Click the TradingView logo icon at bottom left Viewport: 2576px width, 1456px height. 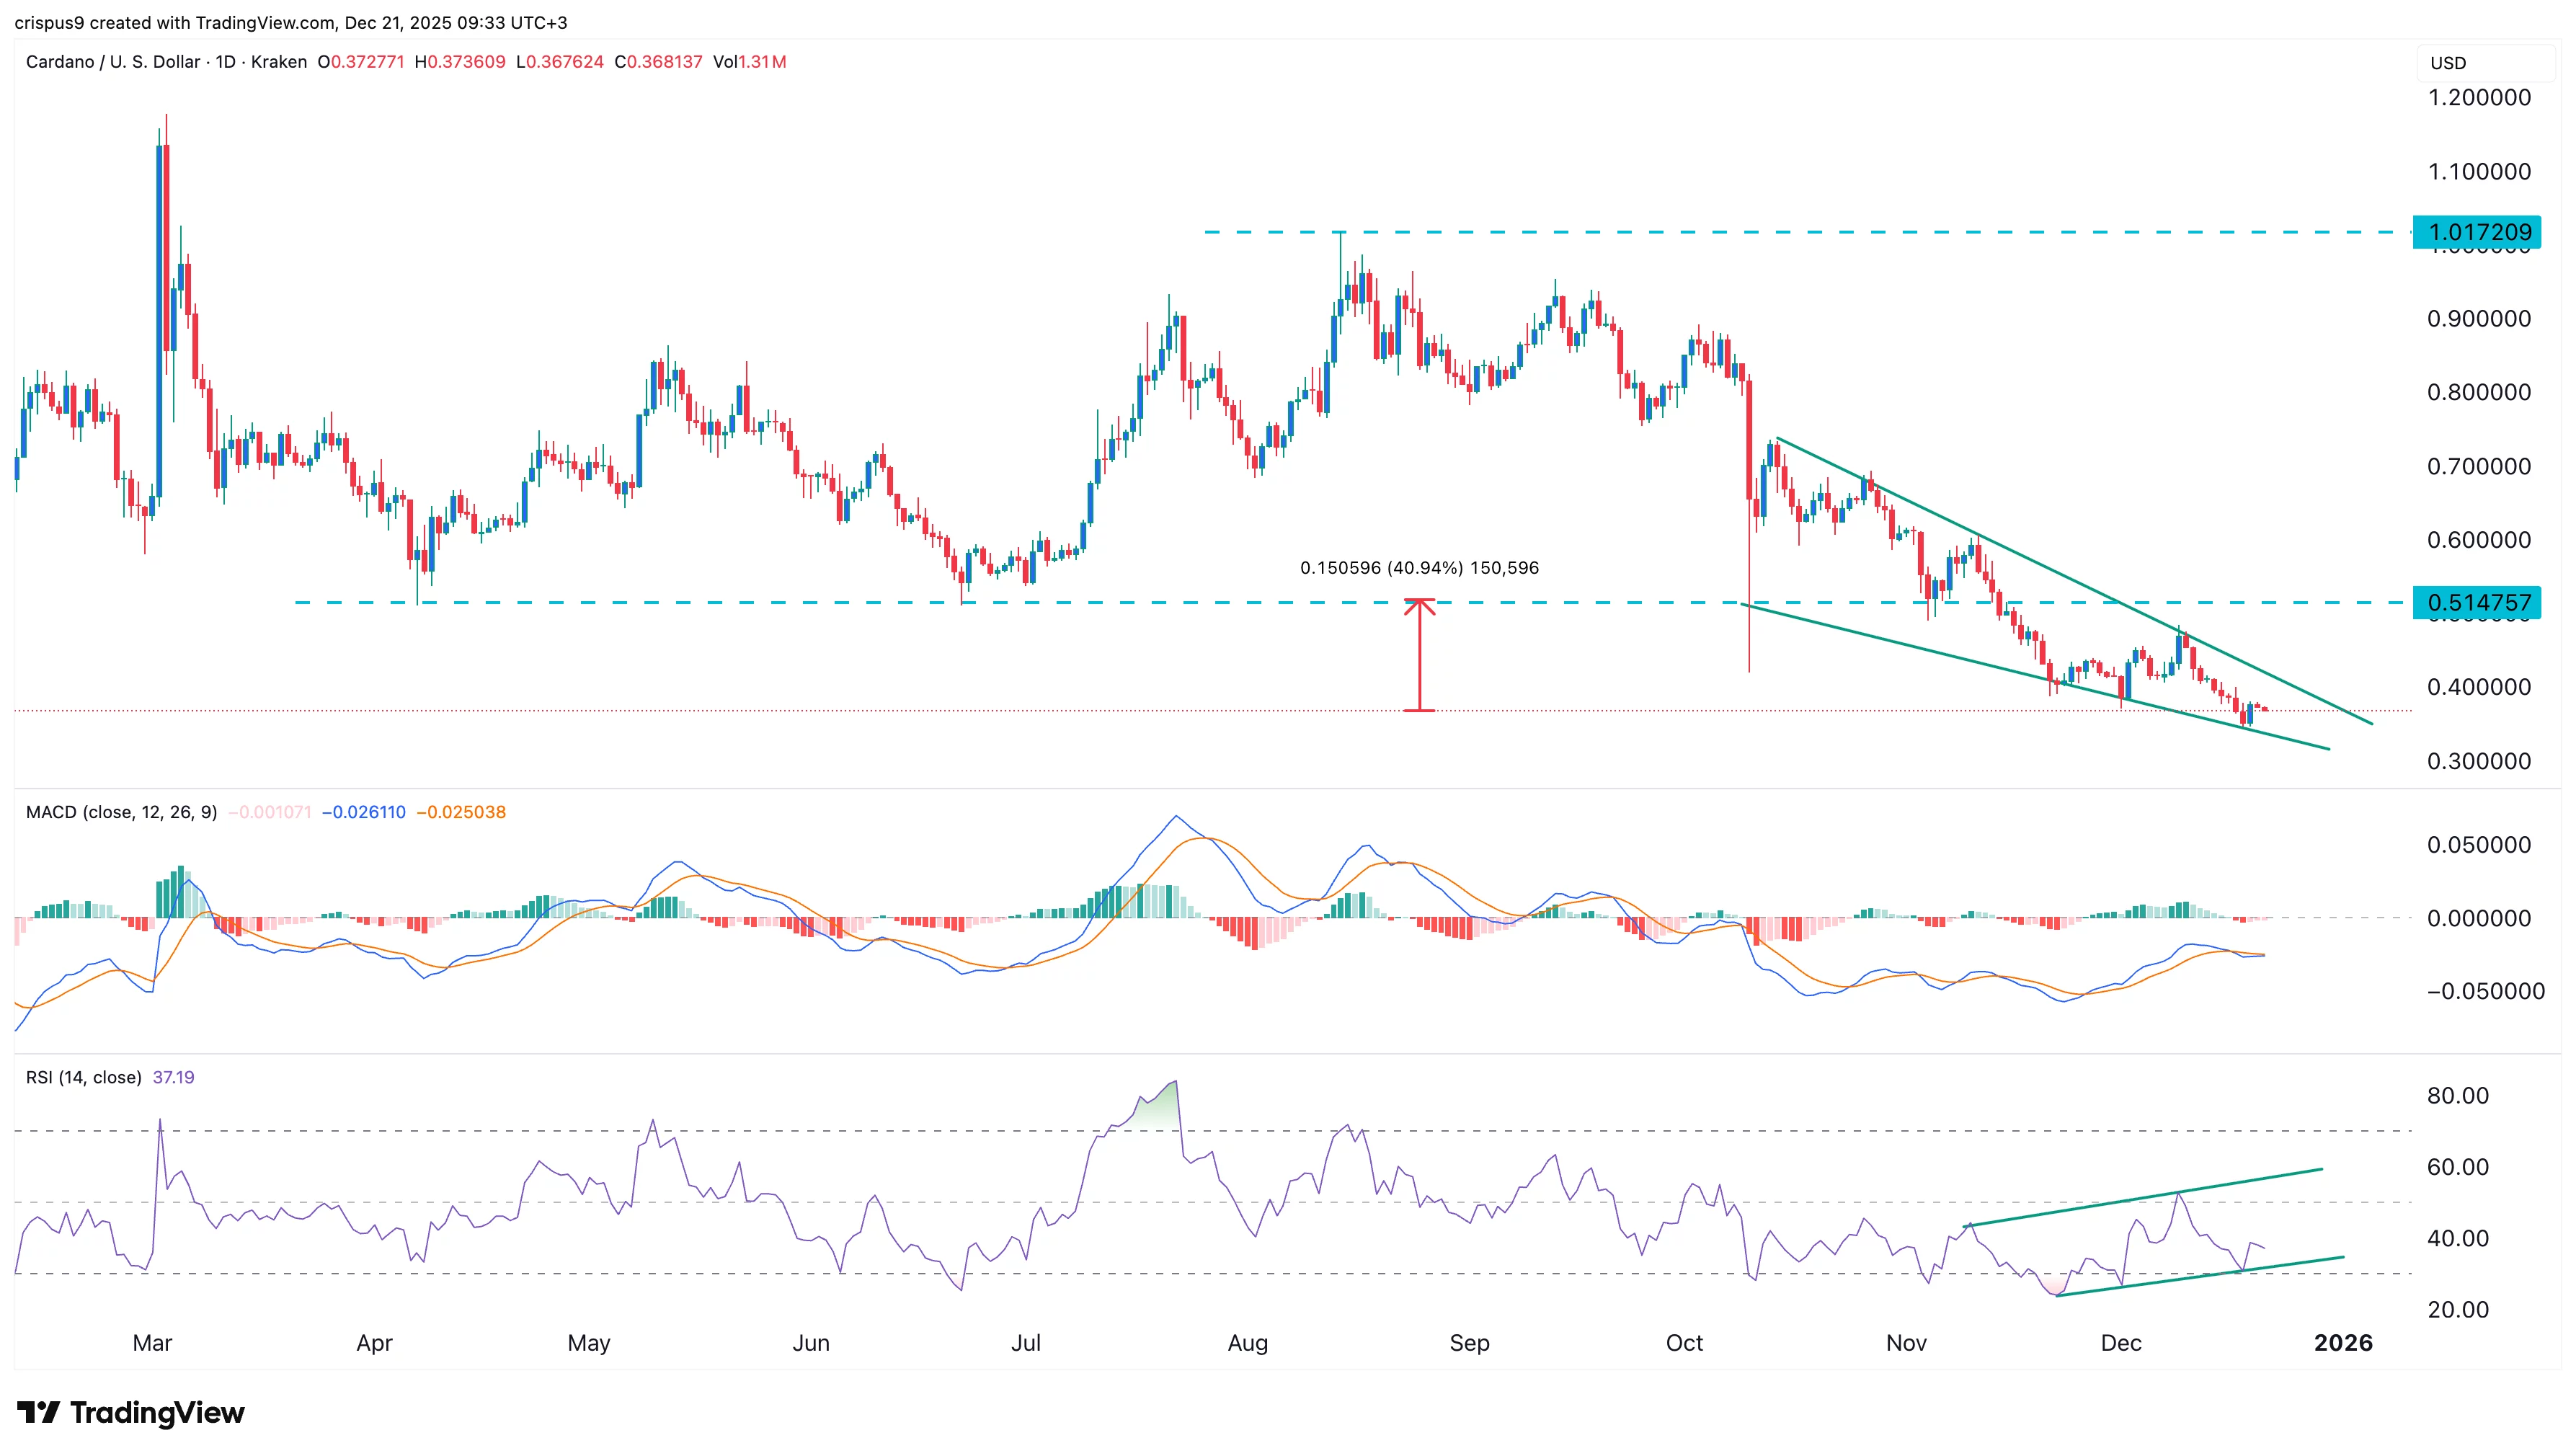pyautogui.click(x=40, y=1412)
